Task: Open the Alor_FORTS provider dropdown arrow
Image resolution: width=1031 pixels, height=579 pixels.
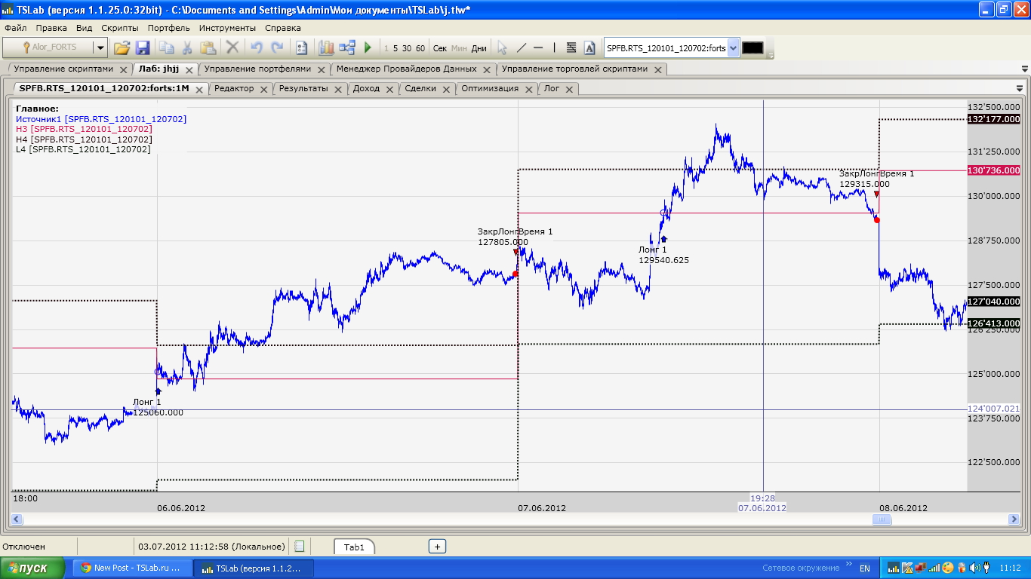Action: pyautogui.click(x=100, y=47)
